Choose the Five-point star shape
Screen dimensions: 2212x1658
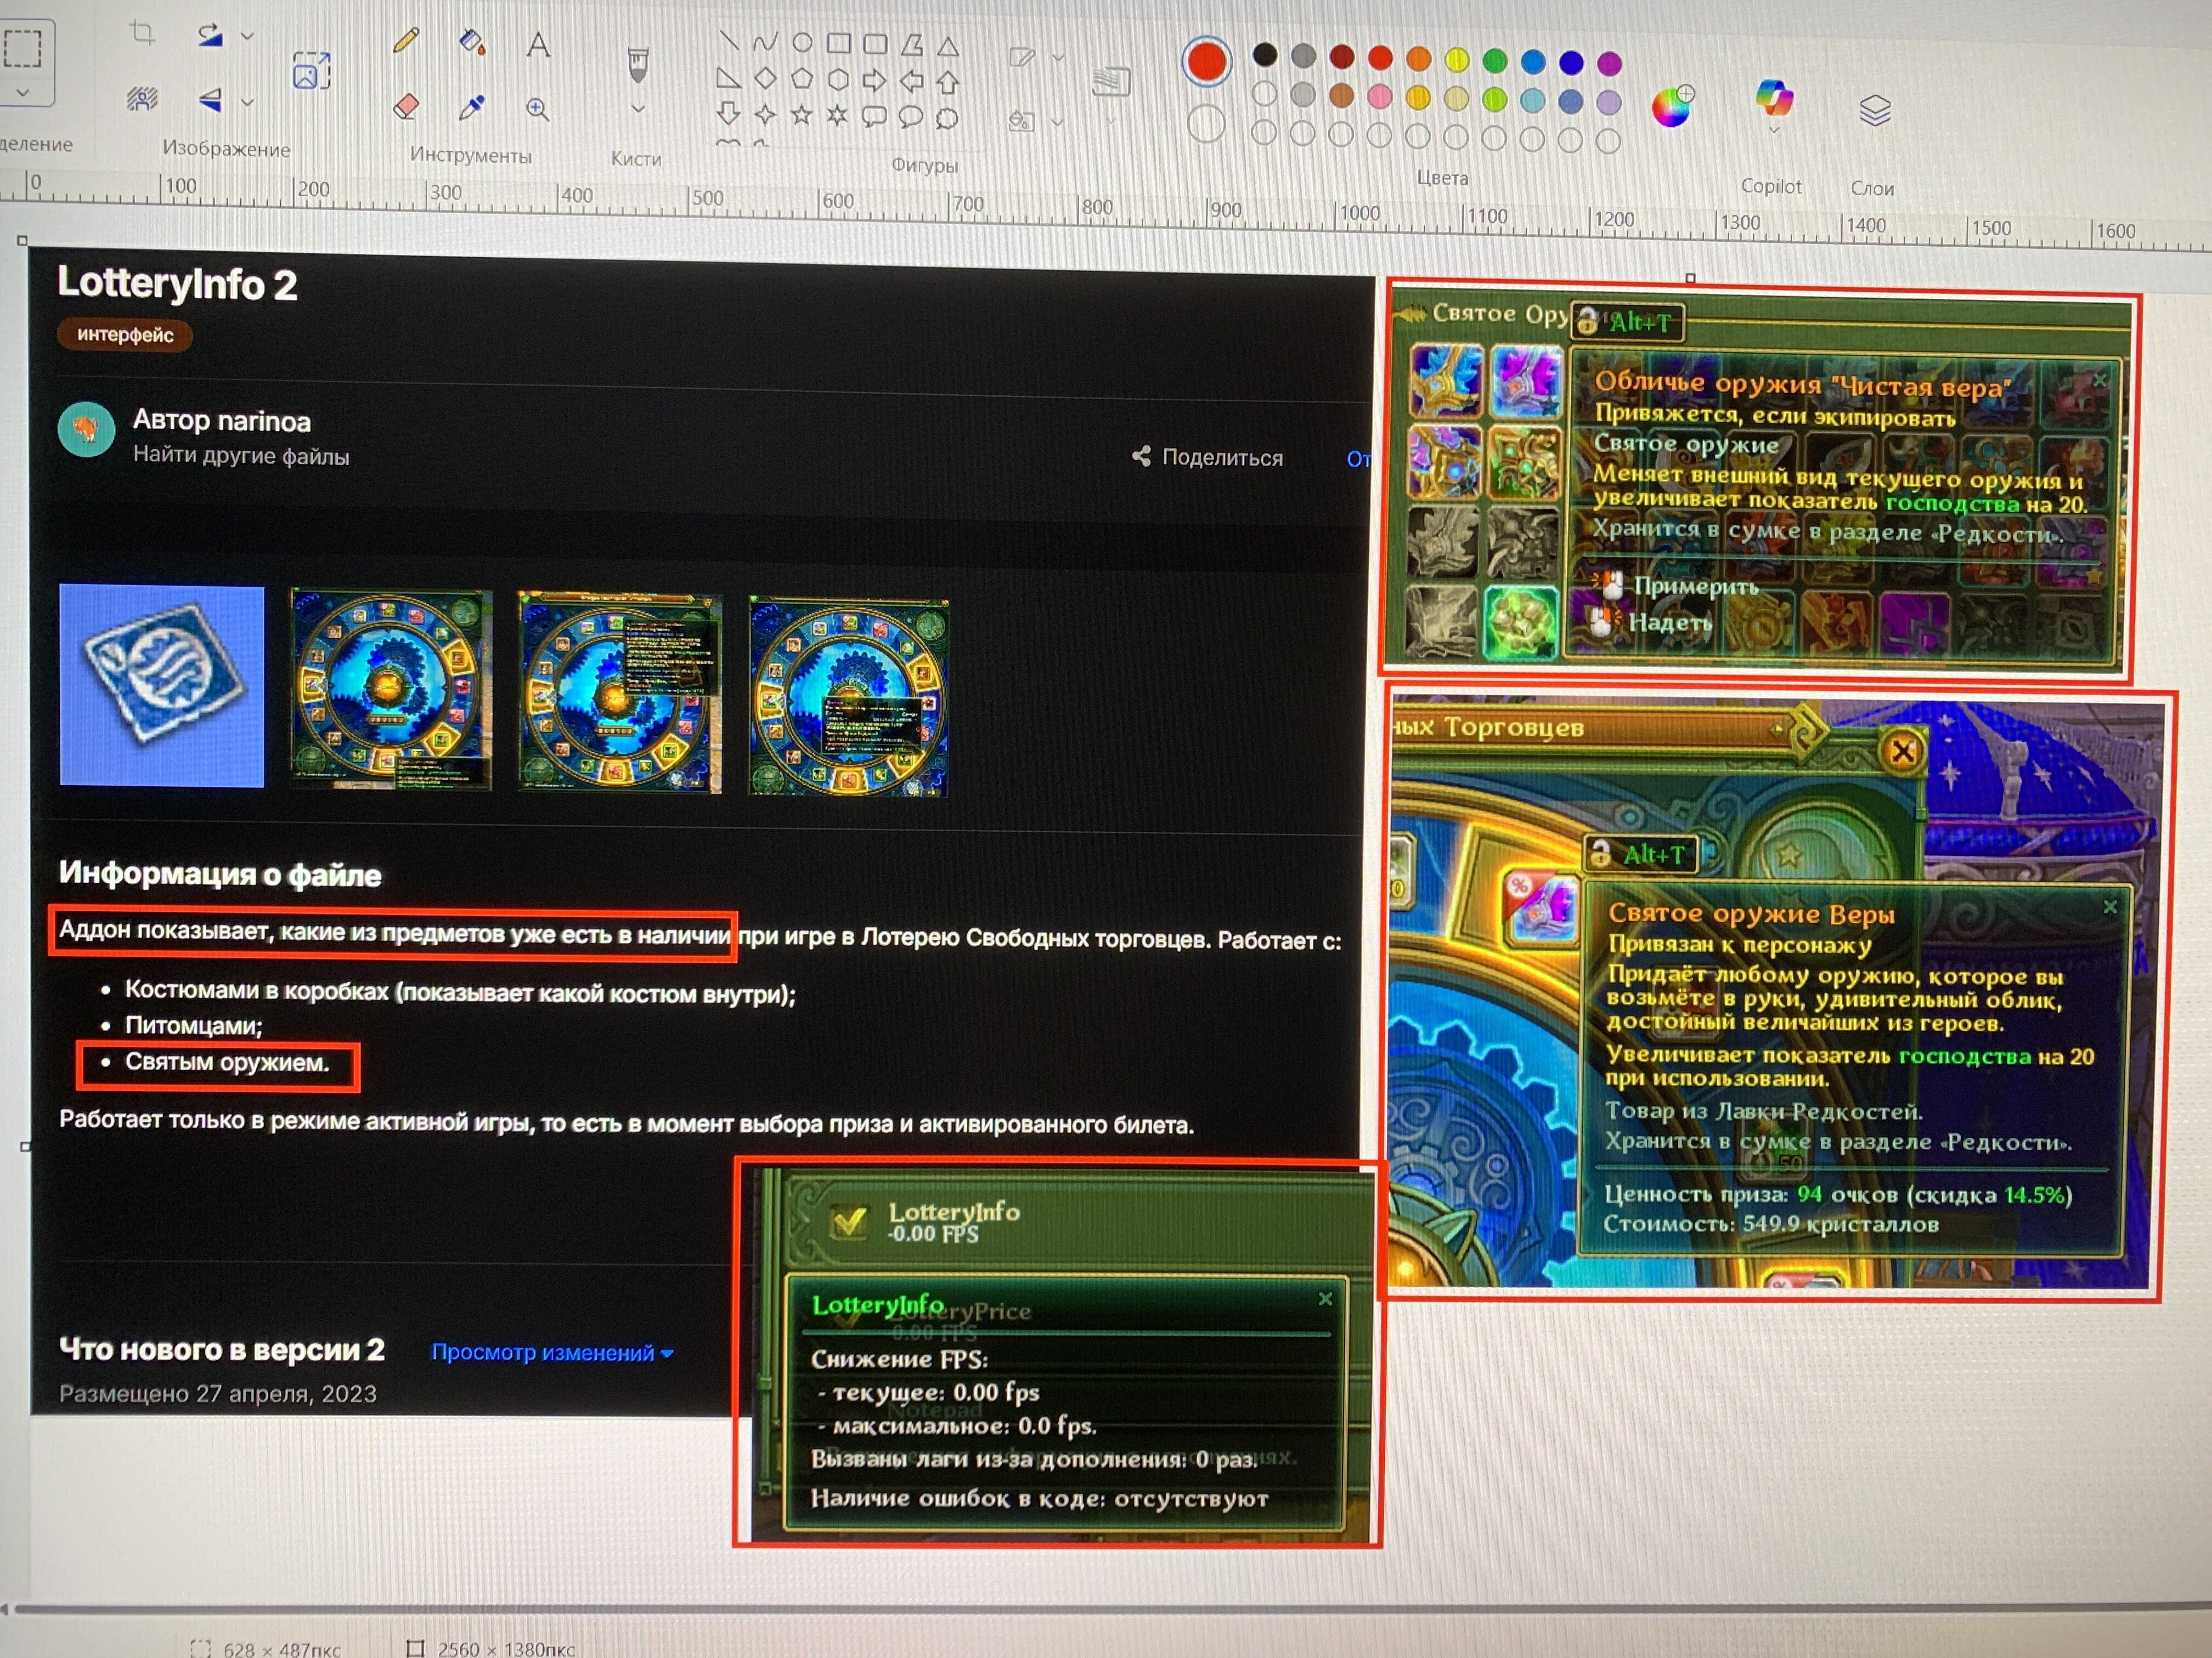(x=802, y=116)
